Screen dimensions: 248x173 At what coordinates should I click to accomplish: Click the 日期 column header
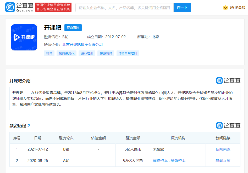click(38, 138)
